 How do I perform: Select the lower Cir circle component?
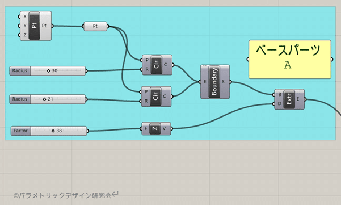click(x=156, y=97)
